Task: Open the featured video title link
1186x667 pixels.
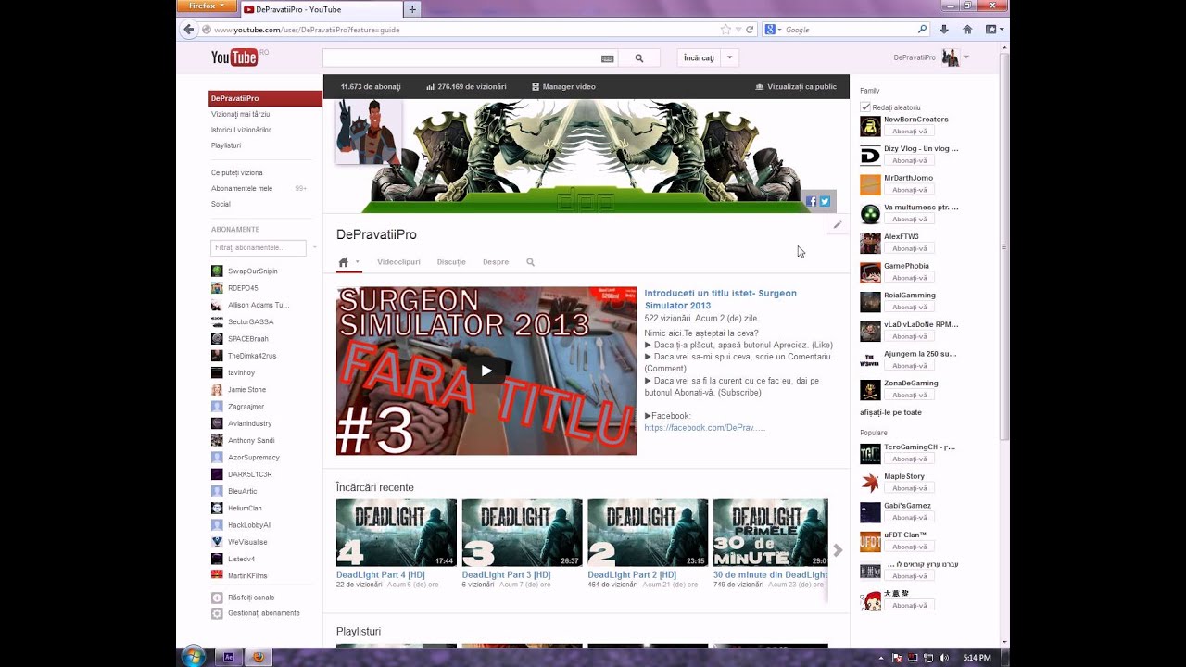Action: coord(721,299)
